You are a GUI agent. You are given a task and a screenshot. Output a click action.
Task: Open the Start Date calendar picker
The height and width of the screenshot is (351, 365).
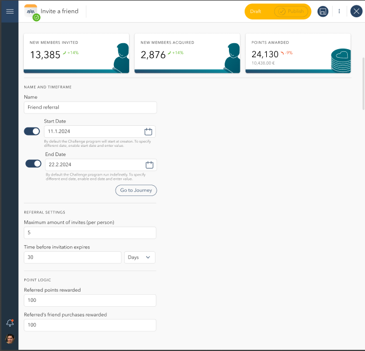click(148, 132)
